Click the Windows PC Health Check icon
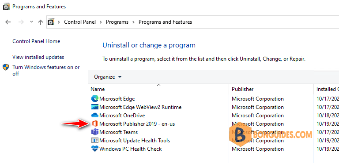The height and width of the screenshot is (163, 339). (x=95, y=149)
